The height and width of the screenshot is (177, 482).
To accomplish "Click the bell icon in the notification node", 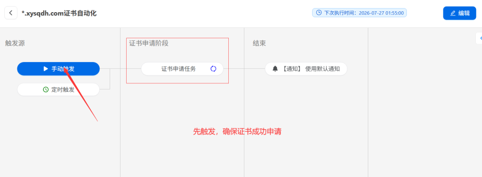I will (275, 69).
